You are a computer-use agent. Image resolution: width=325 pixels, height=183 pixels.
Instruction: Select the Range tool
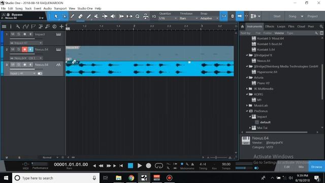64,16
